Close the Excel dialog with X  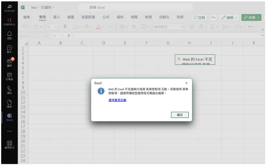[187, 83]
